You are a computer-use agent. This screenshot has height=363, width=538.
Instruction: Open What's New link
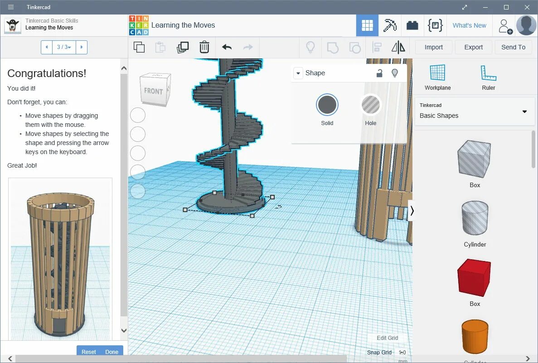(470, 25)
